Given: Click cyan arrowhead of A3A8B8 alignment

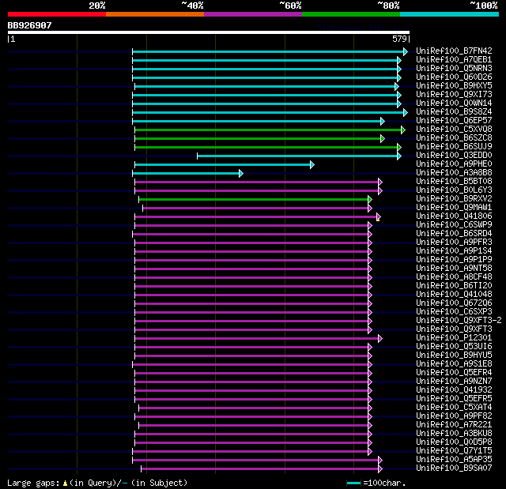Looking at the screenshot, I should coord(240,174).
